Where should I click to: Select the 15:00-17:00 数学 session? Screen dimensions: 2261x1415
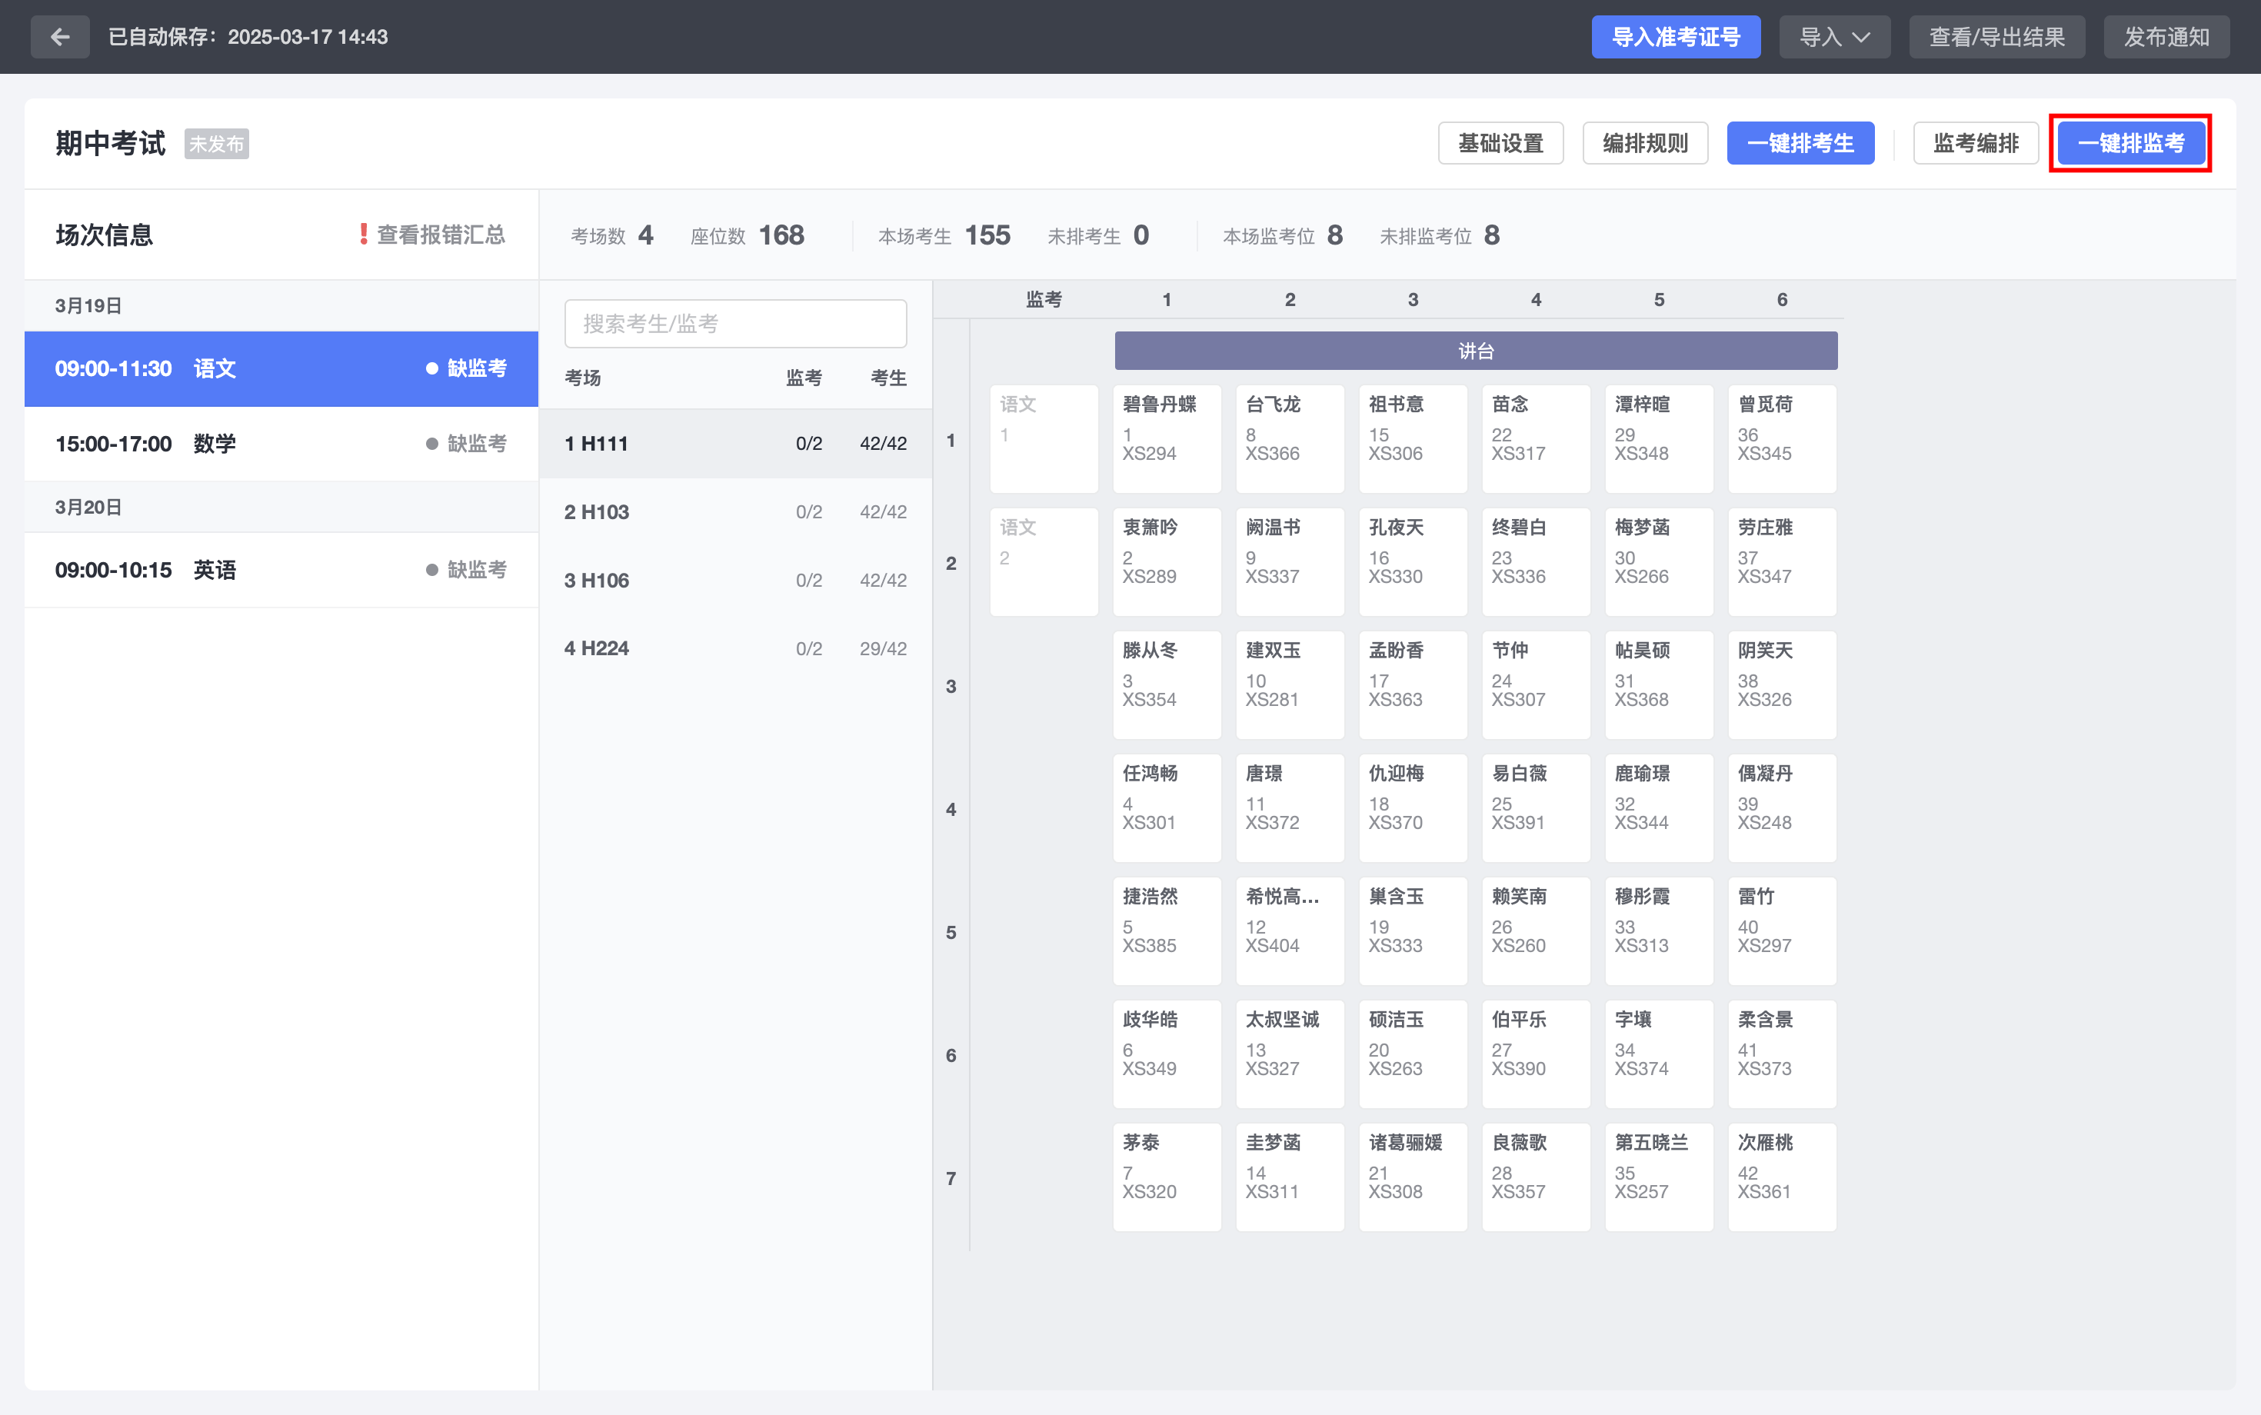(281, 444)
